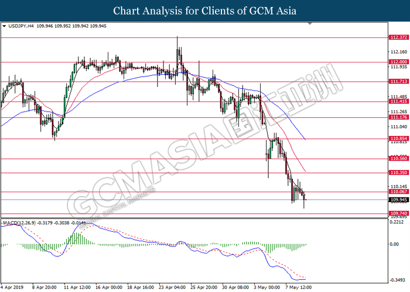Select the 112.000 price level label
The height and width of the screenshot is (292, 410).
click(399, 62)
